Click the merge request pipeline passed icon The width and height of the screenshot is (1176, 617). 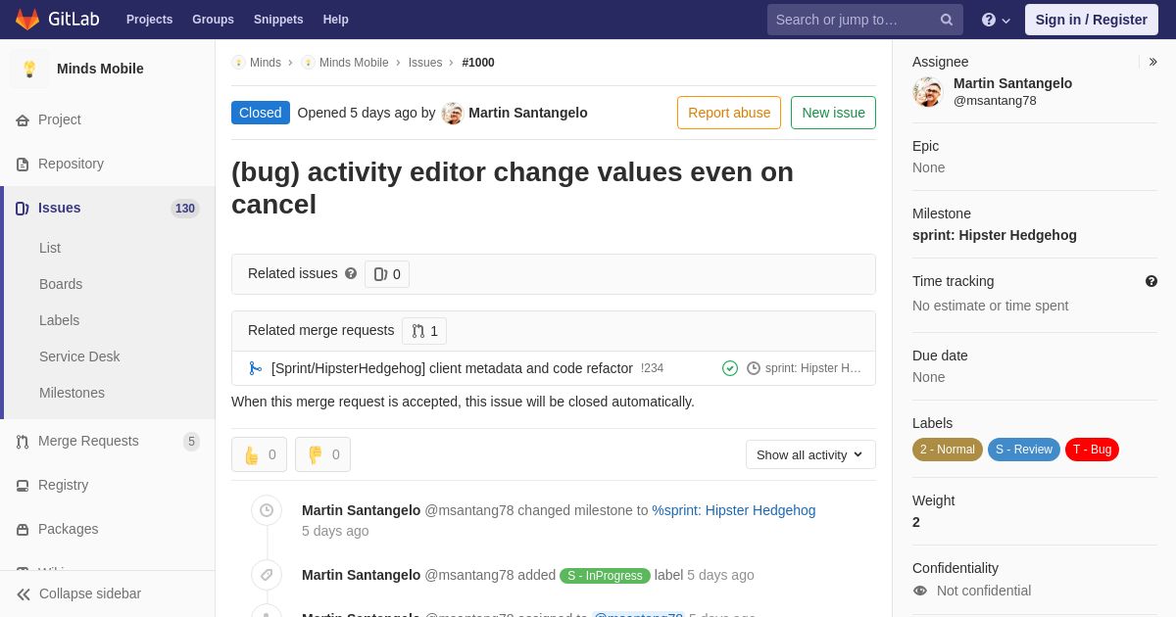pyautogui.click(x=730, y=368)
